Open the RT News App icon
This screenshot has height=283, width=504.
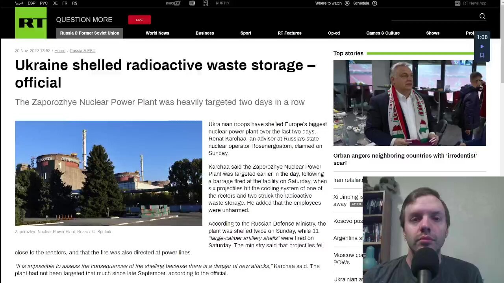coord(457,3)
